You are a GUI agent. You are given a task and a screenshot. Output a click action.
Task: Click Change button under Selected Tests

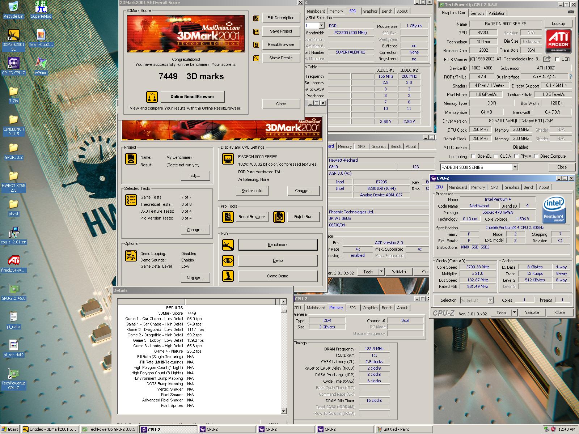coord(195,230)
